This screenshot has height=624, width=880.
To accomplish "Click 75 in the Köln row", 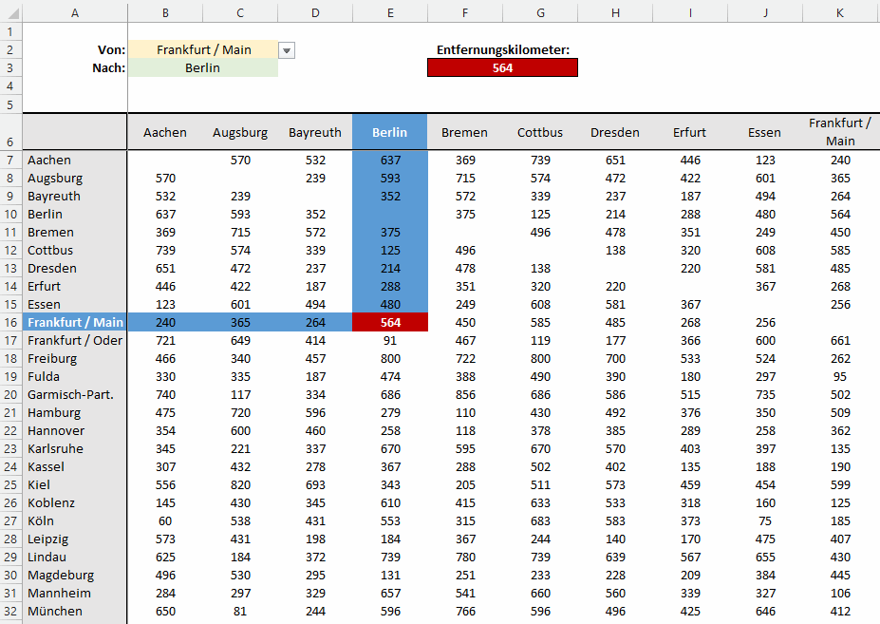I will pos(765,520).
